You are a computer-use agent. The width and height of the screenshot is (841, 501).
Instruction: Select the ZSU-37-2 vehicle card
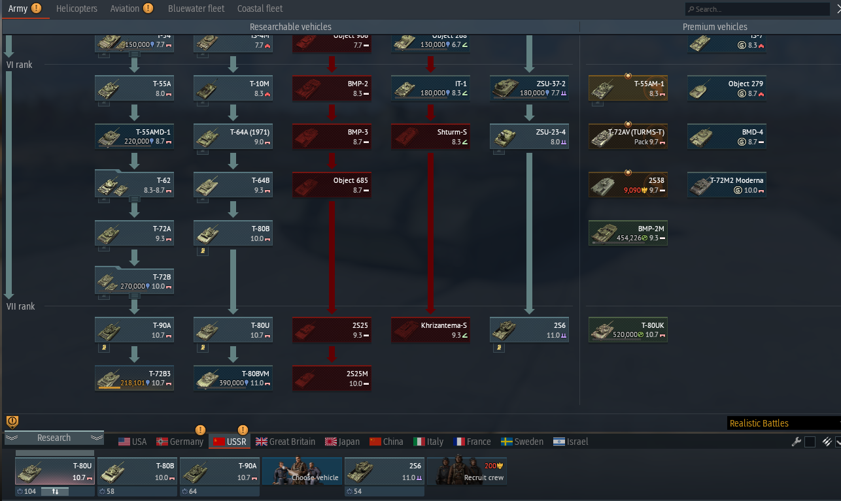coord(530,88)
